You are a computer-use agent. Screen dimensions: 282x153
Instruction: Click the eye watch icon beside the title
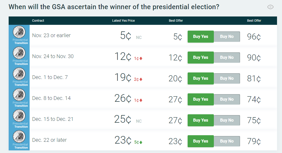click(x=270, y=7)
